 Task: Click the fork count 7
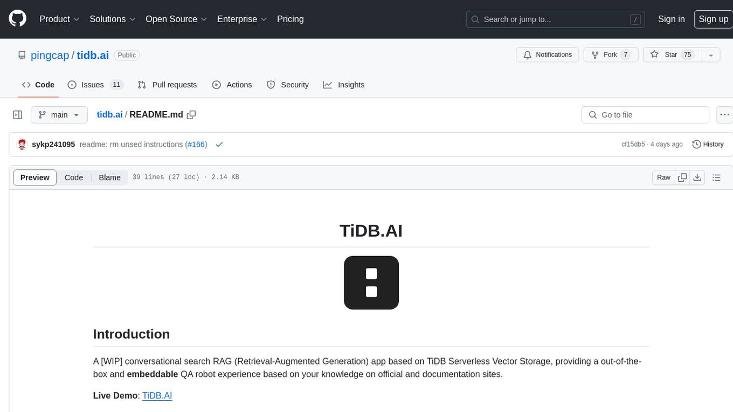click(x=625, y=54)
